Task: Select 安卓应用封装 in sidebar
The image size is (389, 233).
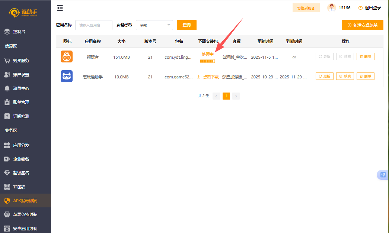Action: point(25,229)
